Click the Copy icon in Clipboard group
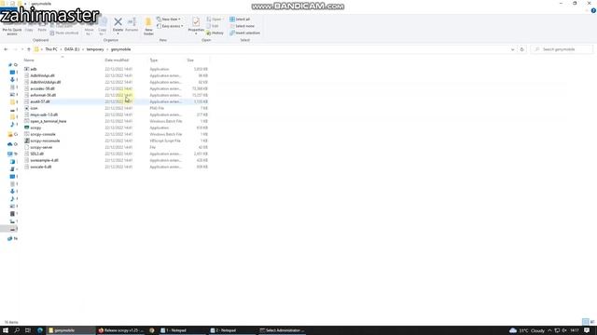 click(29, 27)
